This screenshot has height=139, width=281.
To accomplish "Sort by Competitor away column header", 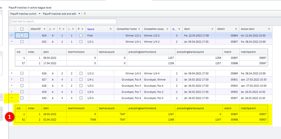I will pyautogui.click(x=154, y=29).
